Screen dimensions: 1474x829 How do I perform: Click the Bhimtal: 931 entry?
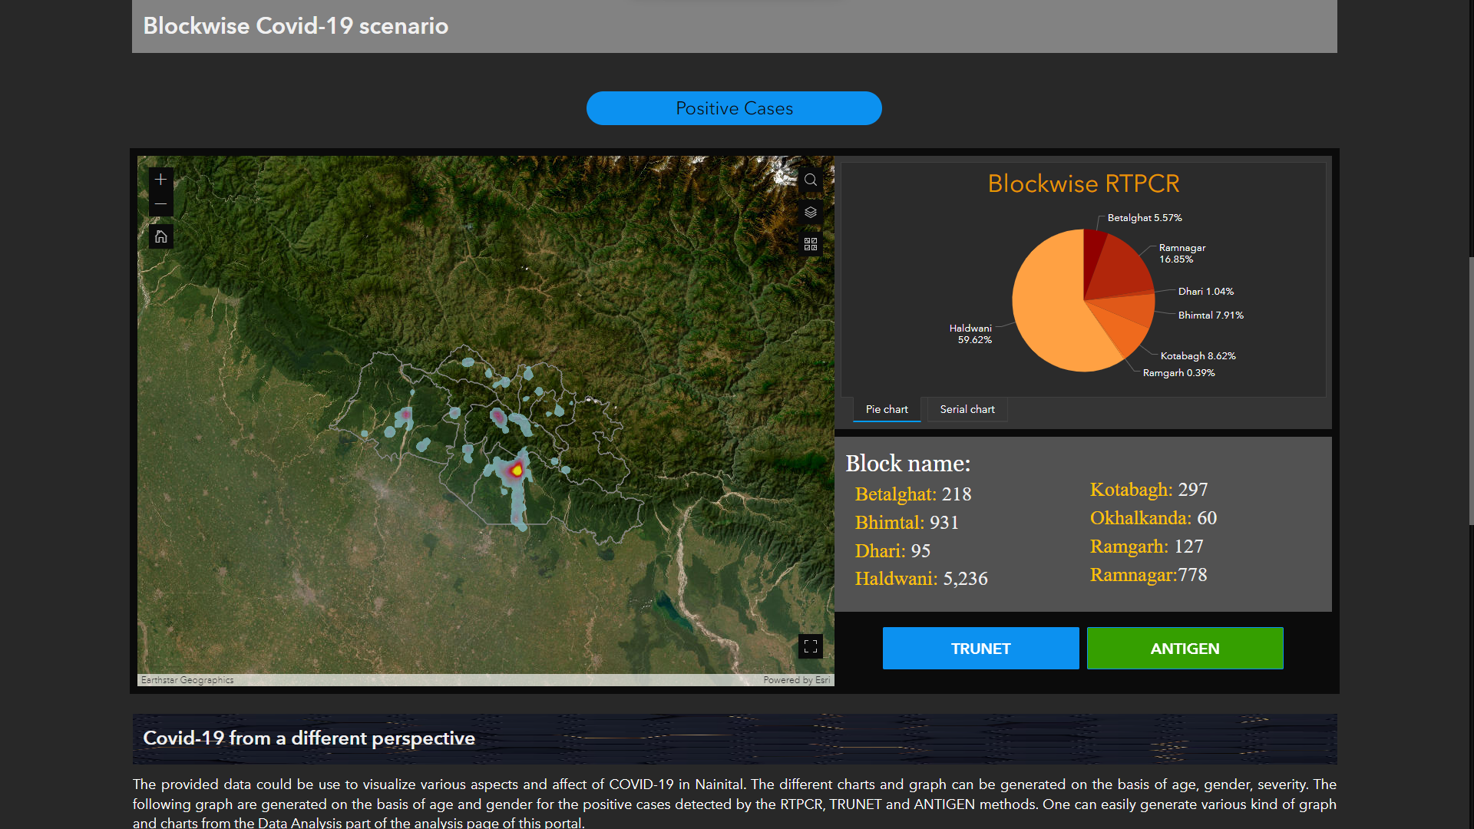pyautogui.click(x=907, y=523)
